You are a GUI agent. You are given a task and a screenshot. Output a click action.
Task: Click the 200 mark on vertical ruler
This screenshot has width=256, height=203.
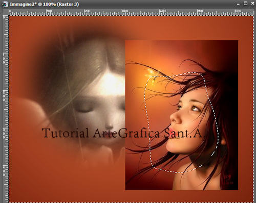click(x=4, y=96)
